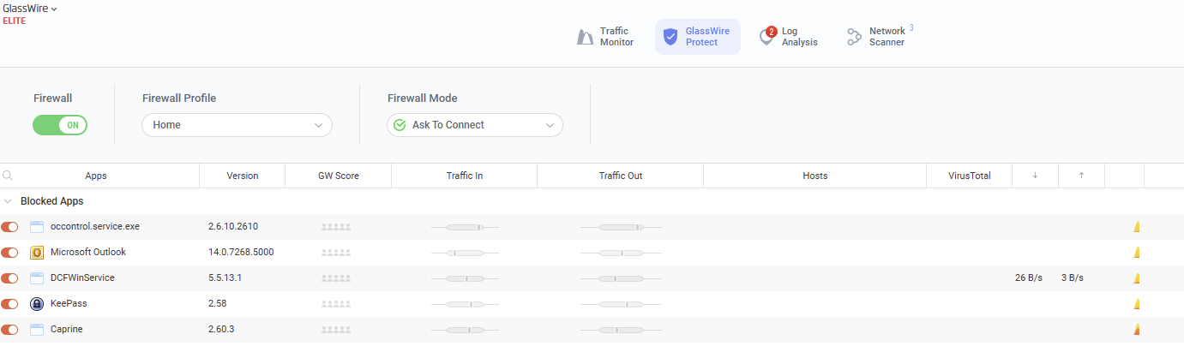Click the flame icon in DCFWinService row

pyautogui.click(x=1137, y=278)
